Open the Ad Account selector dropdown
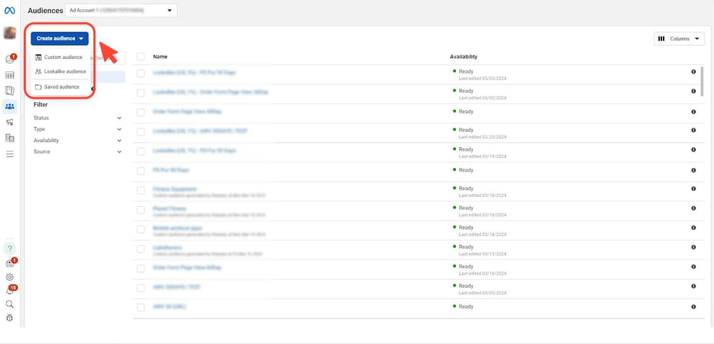The width and height of the screenshot is (714, 344). tap(120, 11)
